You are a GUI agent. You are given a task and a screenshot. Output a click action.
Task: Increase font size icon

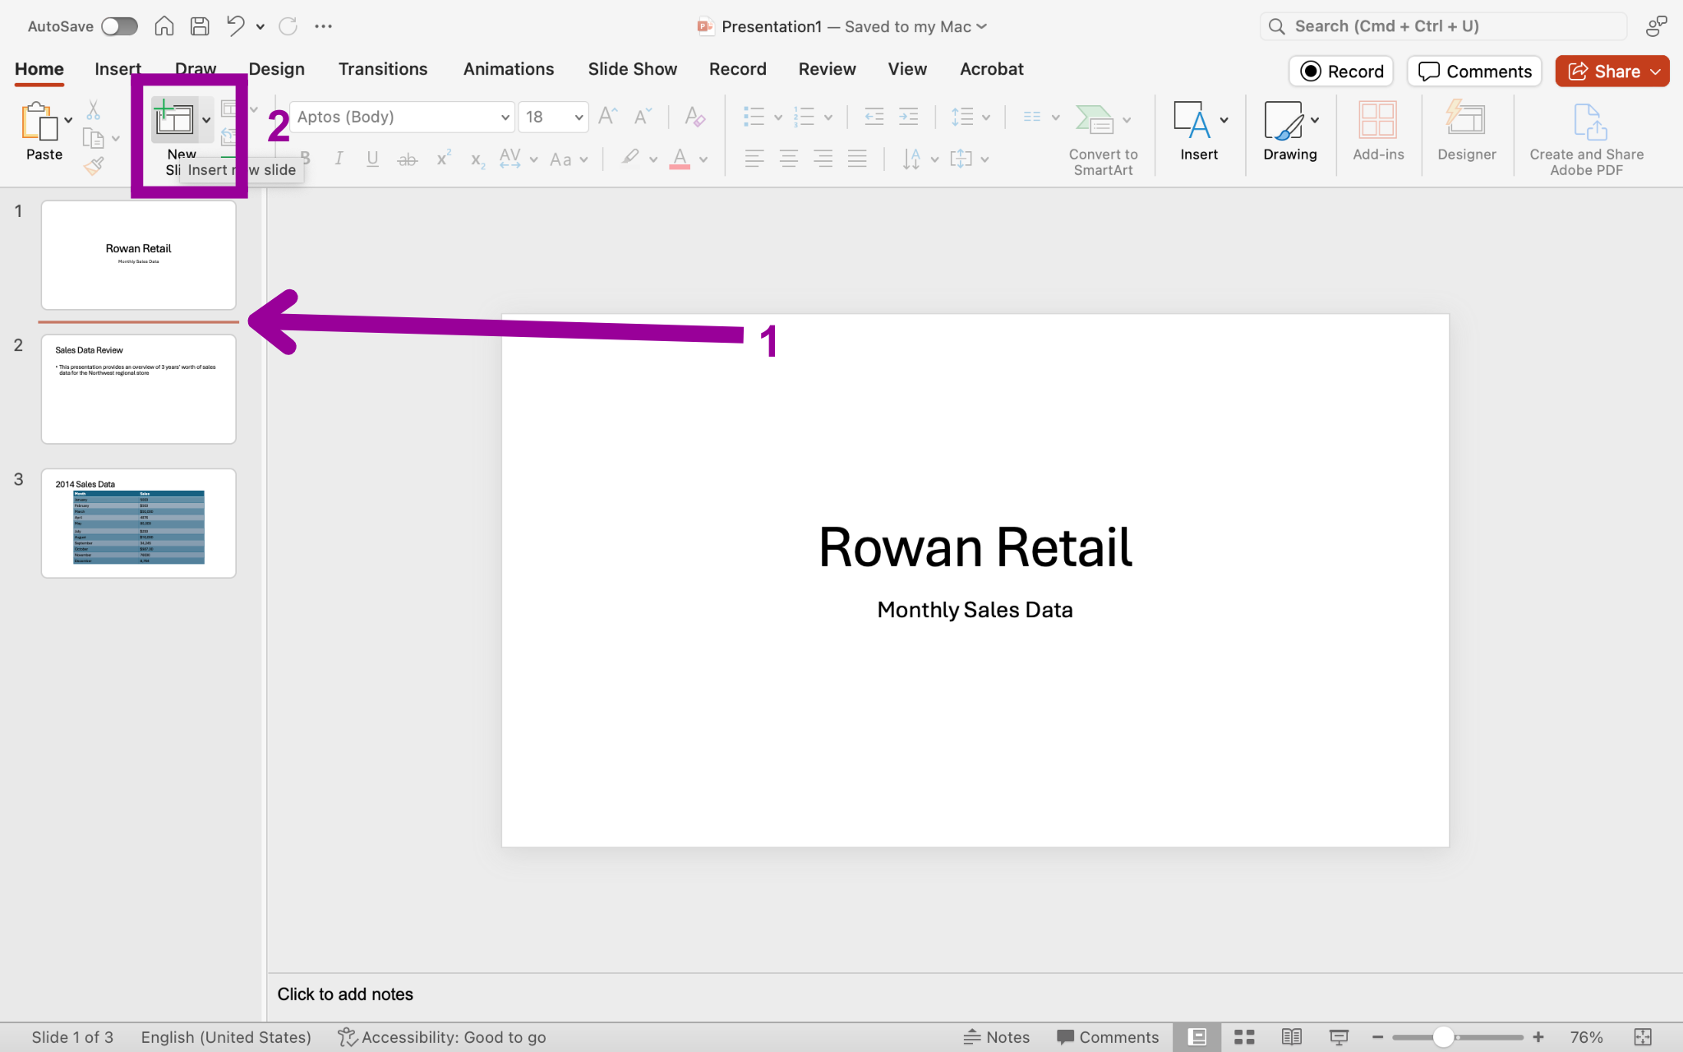(x=608, y=116)
